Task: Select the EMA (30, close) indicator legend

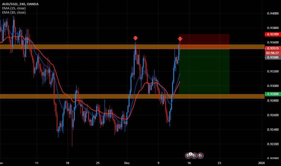Action: click(14, 12)
